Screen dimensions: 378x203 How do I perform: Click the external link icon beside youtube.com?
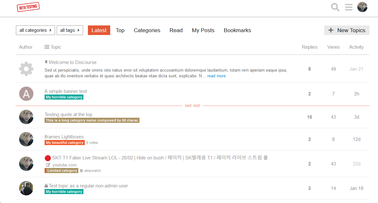(48, 165)
